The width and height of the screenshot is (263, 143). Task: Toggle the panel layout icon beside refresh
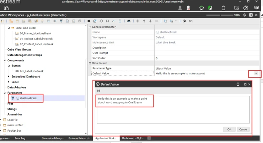point(251,15)
